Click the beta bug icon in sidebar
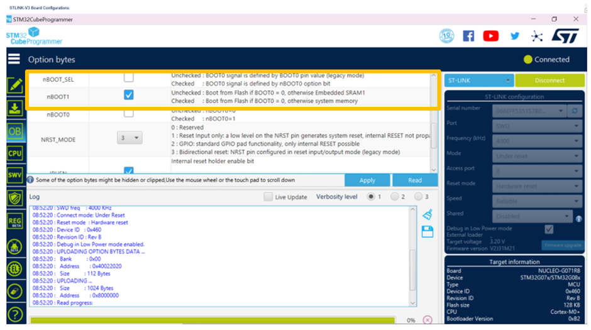Viewport: 591px width, 330px height. [x=15, y=247]
